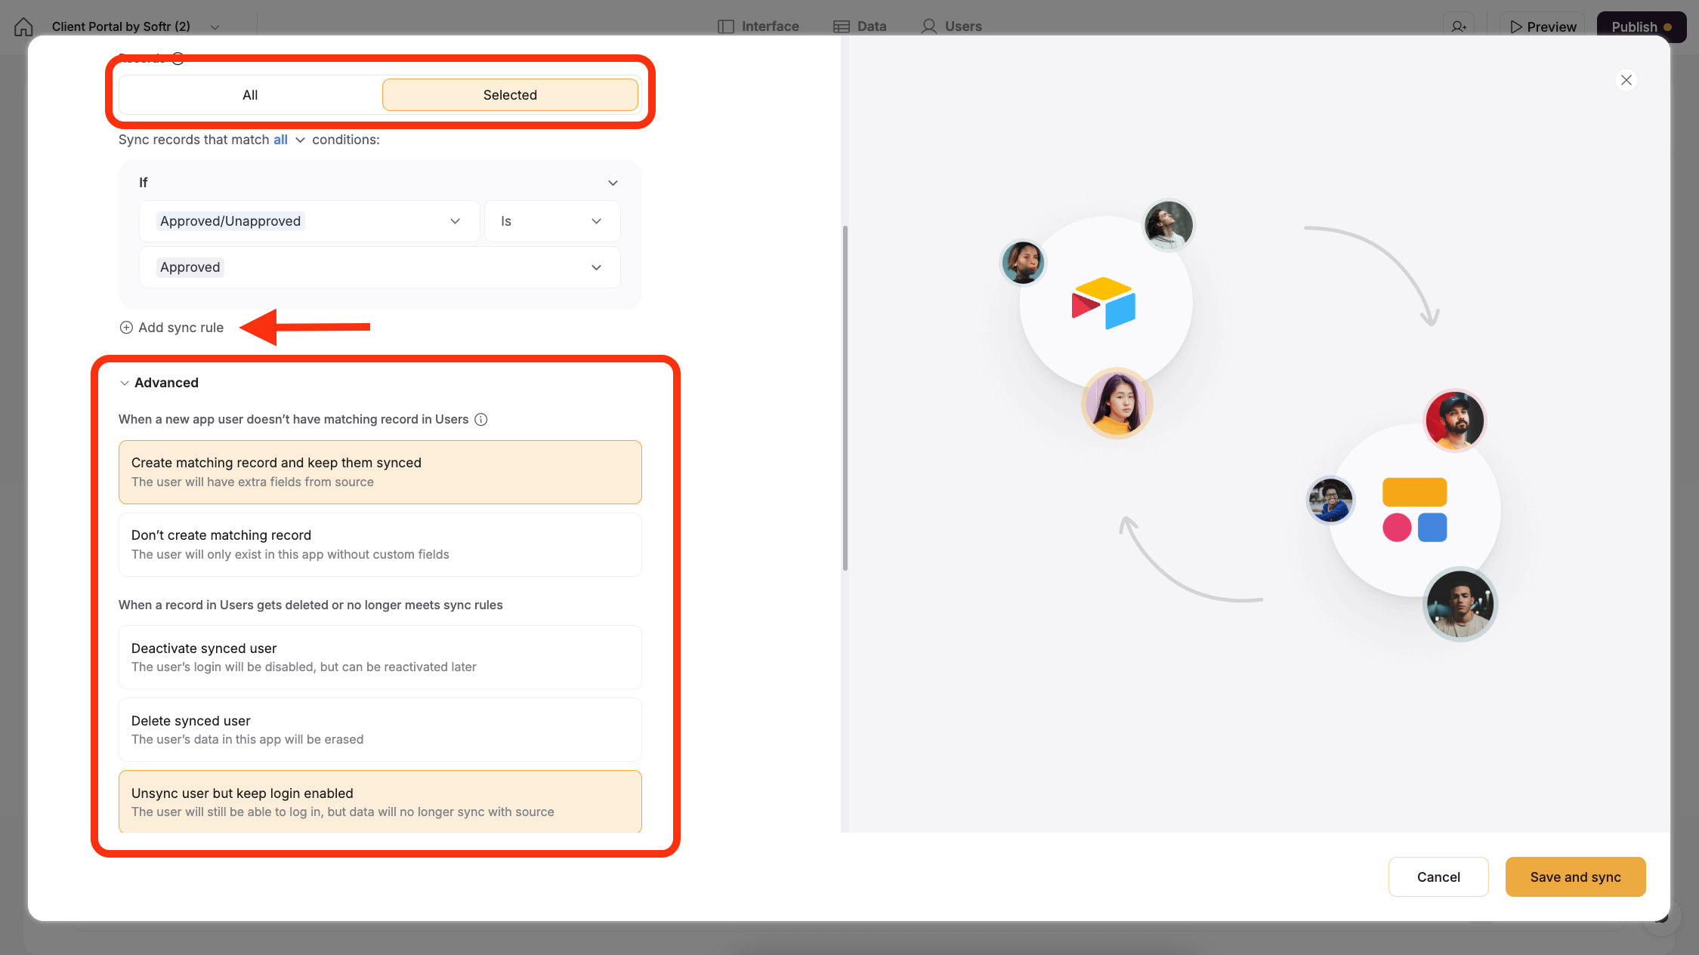Screen dimensions: 1699x955
Task: Click the Airtable logo in the illustration
Action: tap(1103, 303)
